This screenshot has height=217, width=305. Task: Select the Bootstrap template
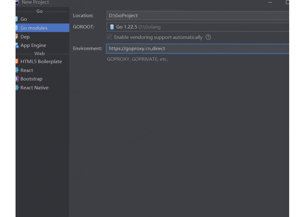point(43,79)
